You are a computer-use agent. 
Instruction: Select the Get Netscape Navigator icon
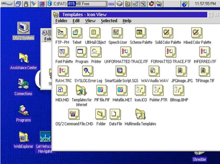coord(45,137)
